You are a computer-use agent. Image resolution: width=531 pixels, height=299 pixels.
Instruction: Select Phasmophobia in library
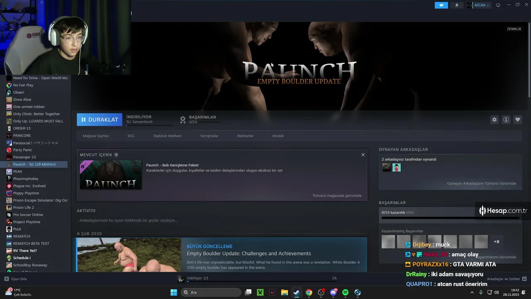[37, 179]
